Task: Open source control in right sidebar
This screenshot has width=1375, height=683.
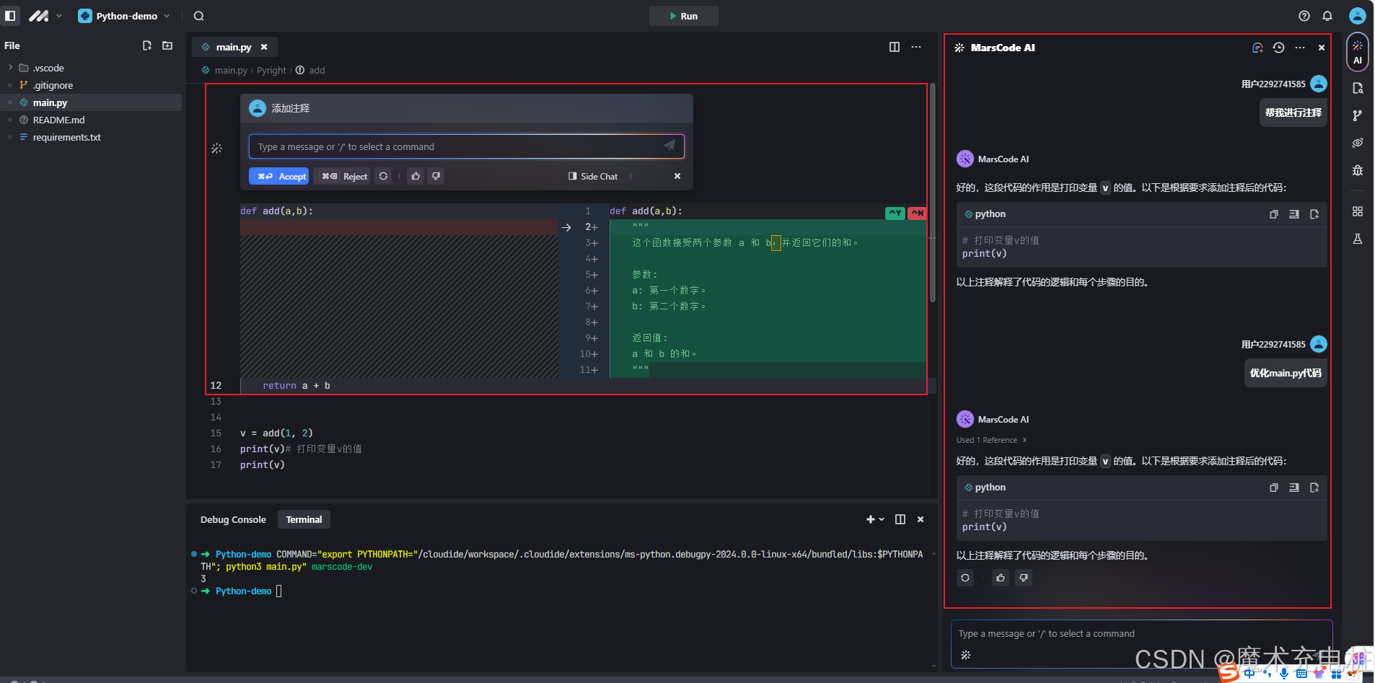Action: [1358, 115]
